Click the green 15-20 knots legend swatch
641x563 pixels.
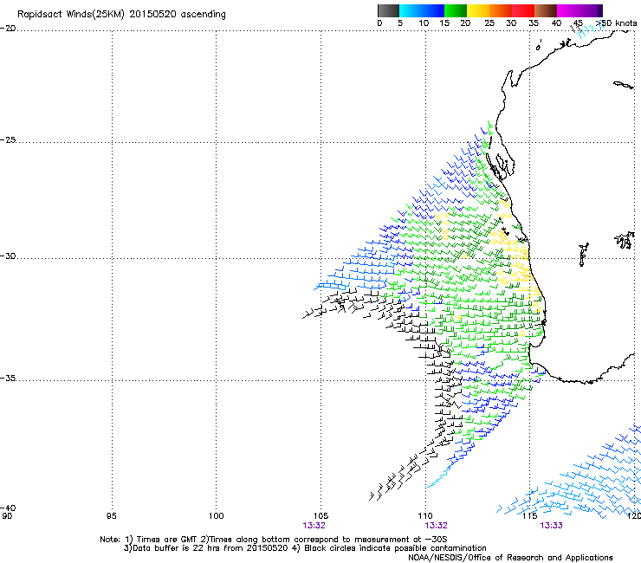[456, 10]
